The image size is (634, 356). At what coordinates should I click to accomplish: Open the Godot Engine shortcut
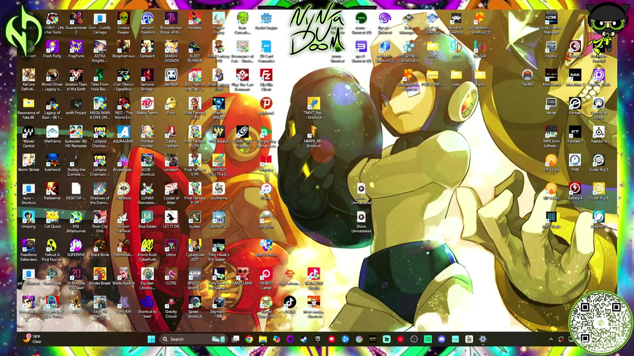[266, 21]
